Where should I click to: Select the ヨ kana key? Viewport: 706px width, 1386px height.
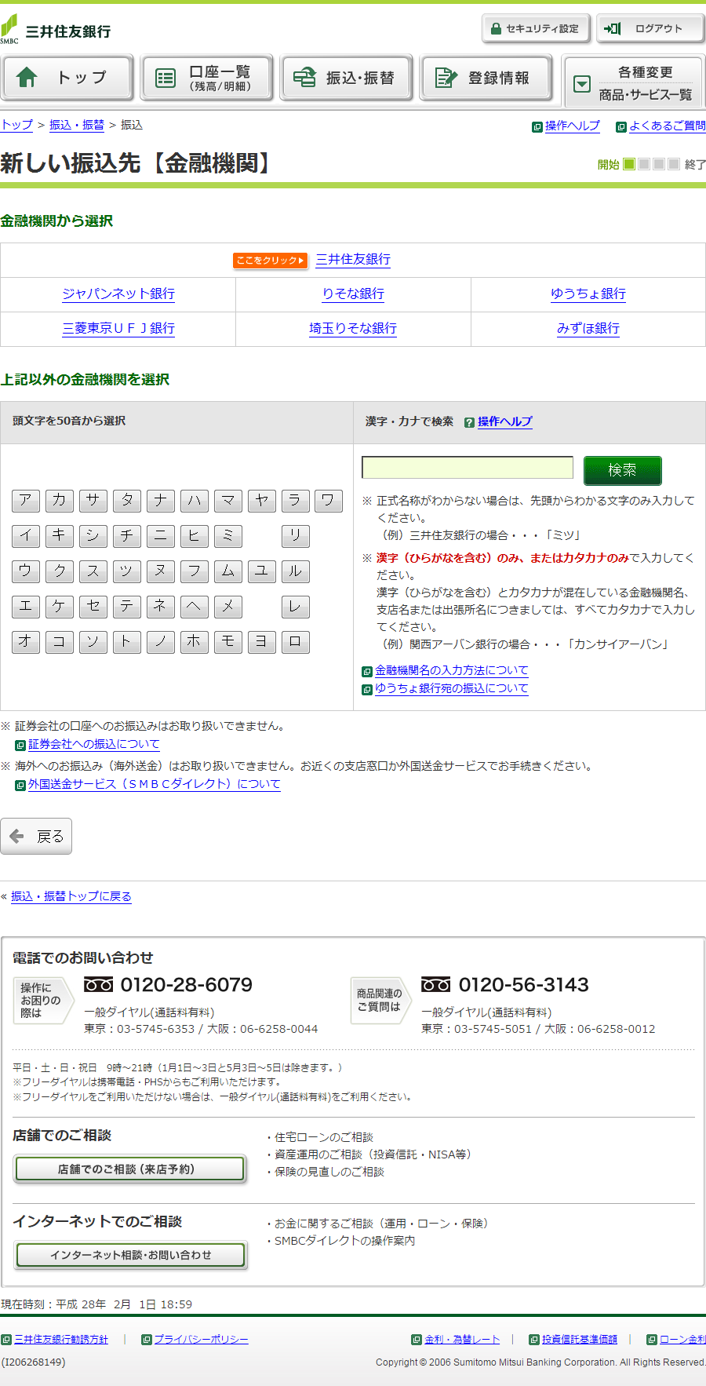point(262,642)
